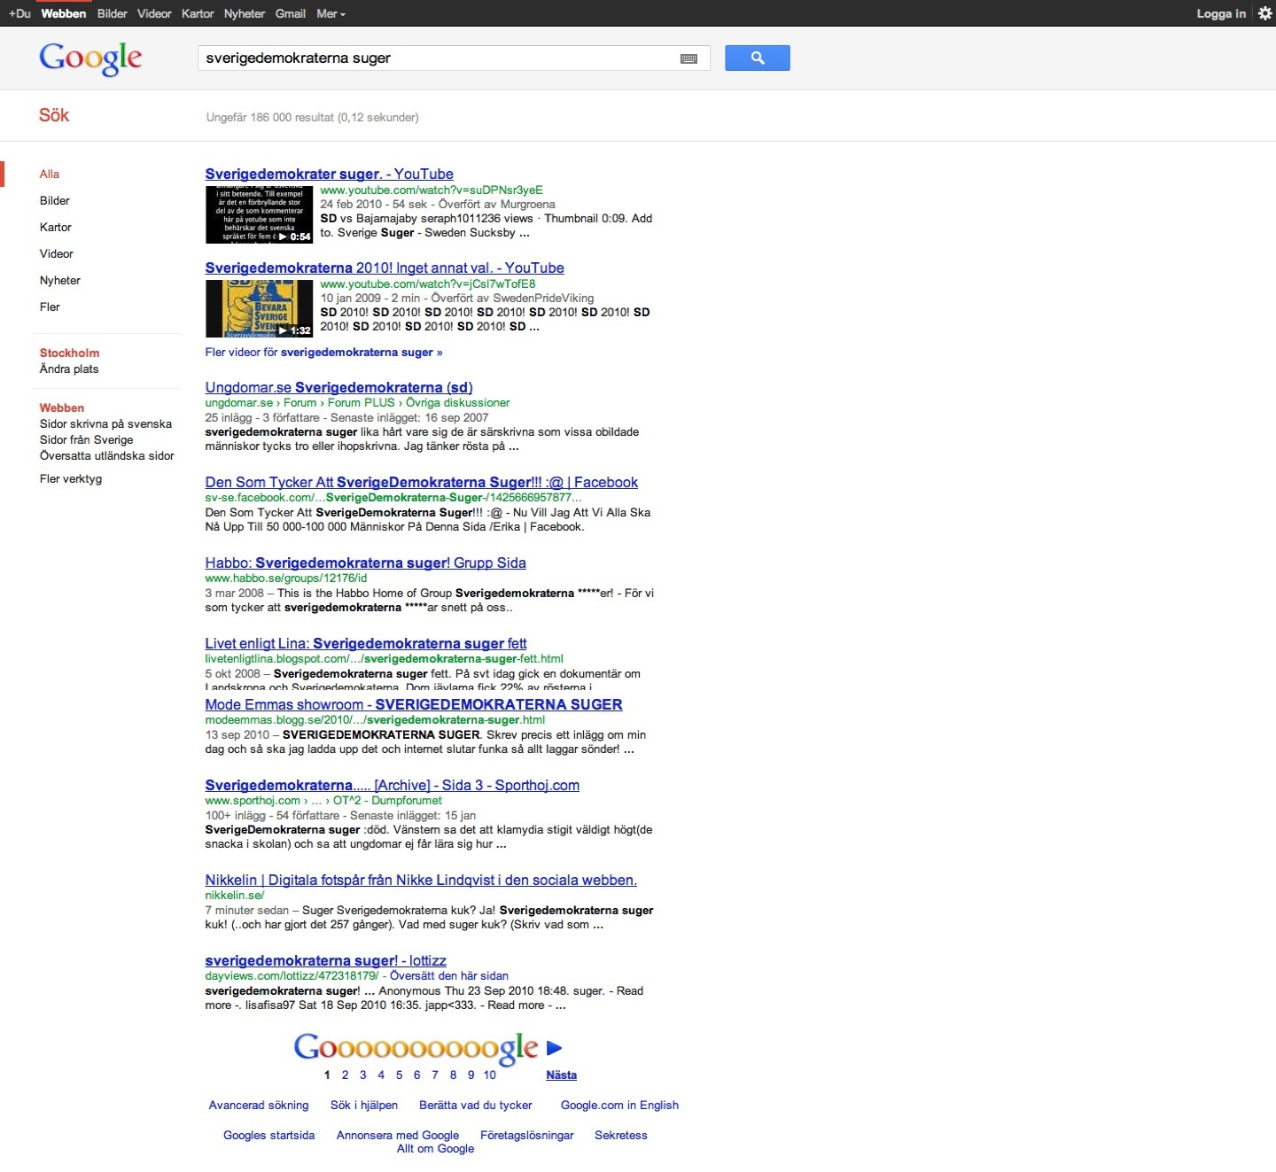Open Företagslösningar link
Viewport: 1276px width, 1172px height.
(526, 1135)
